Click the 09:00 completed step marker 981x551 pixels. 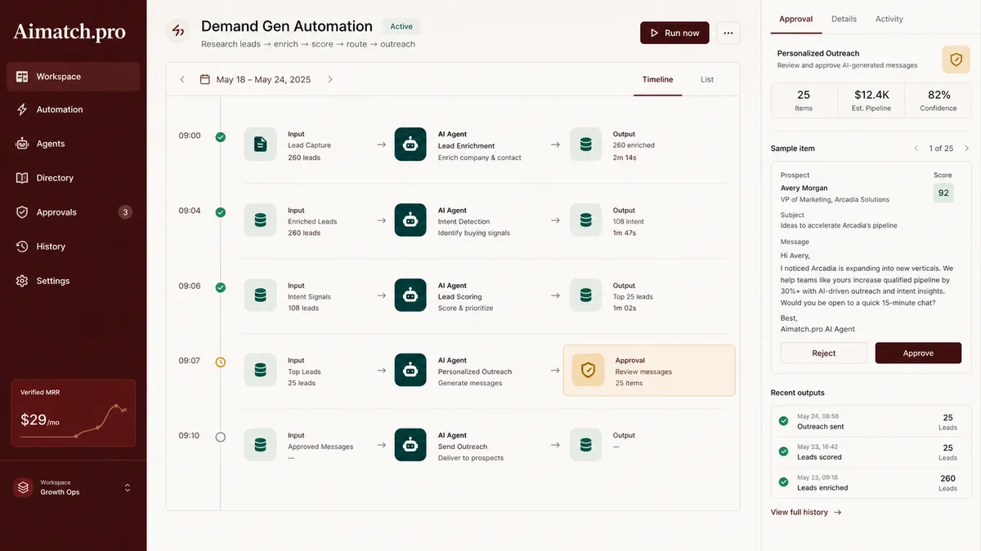(x=220, y=137)
